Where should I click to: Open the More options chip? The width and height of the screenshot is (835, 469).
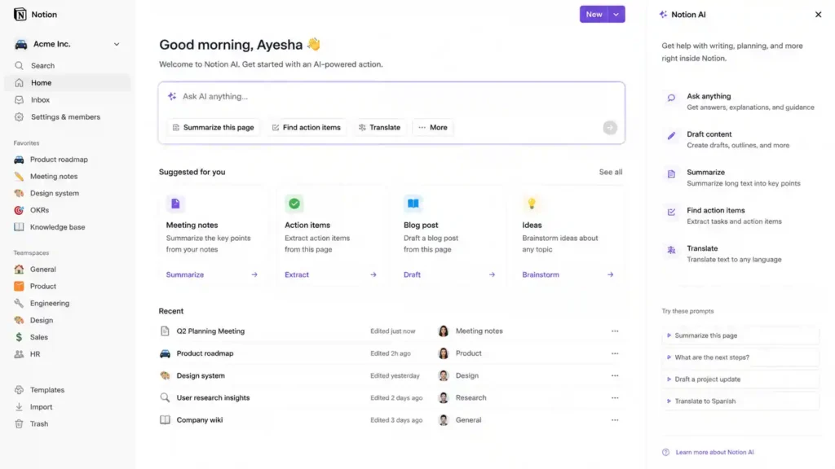[433, 128]
